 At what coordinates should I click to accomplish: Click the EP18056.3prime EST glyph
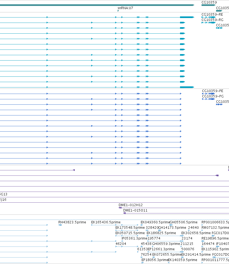(143, 263)
